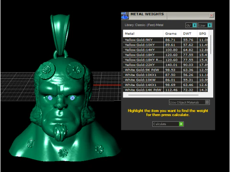Click the pendant bail on the 3D model

tap(60, 35)
